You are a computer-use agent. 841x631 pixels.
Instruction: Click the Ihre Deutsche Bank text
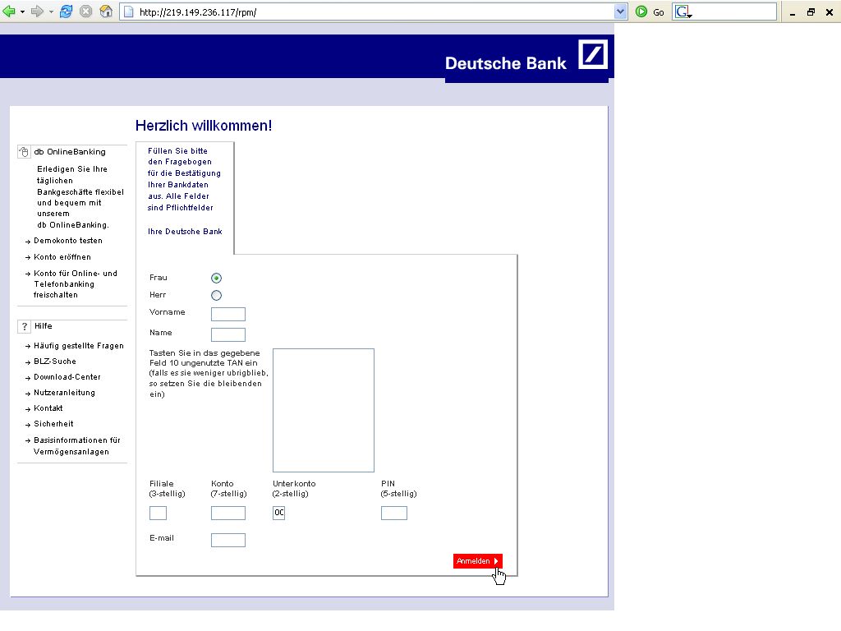(185, 231)
